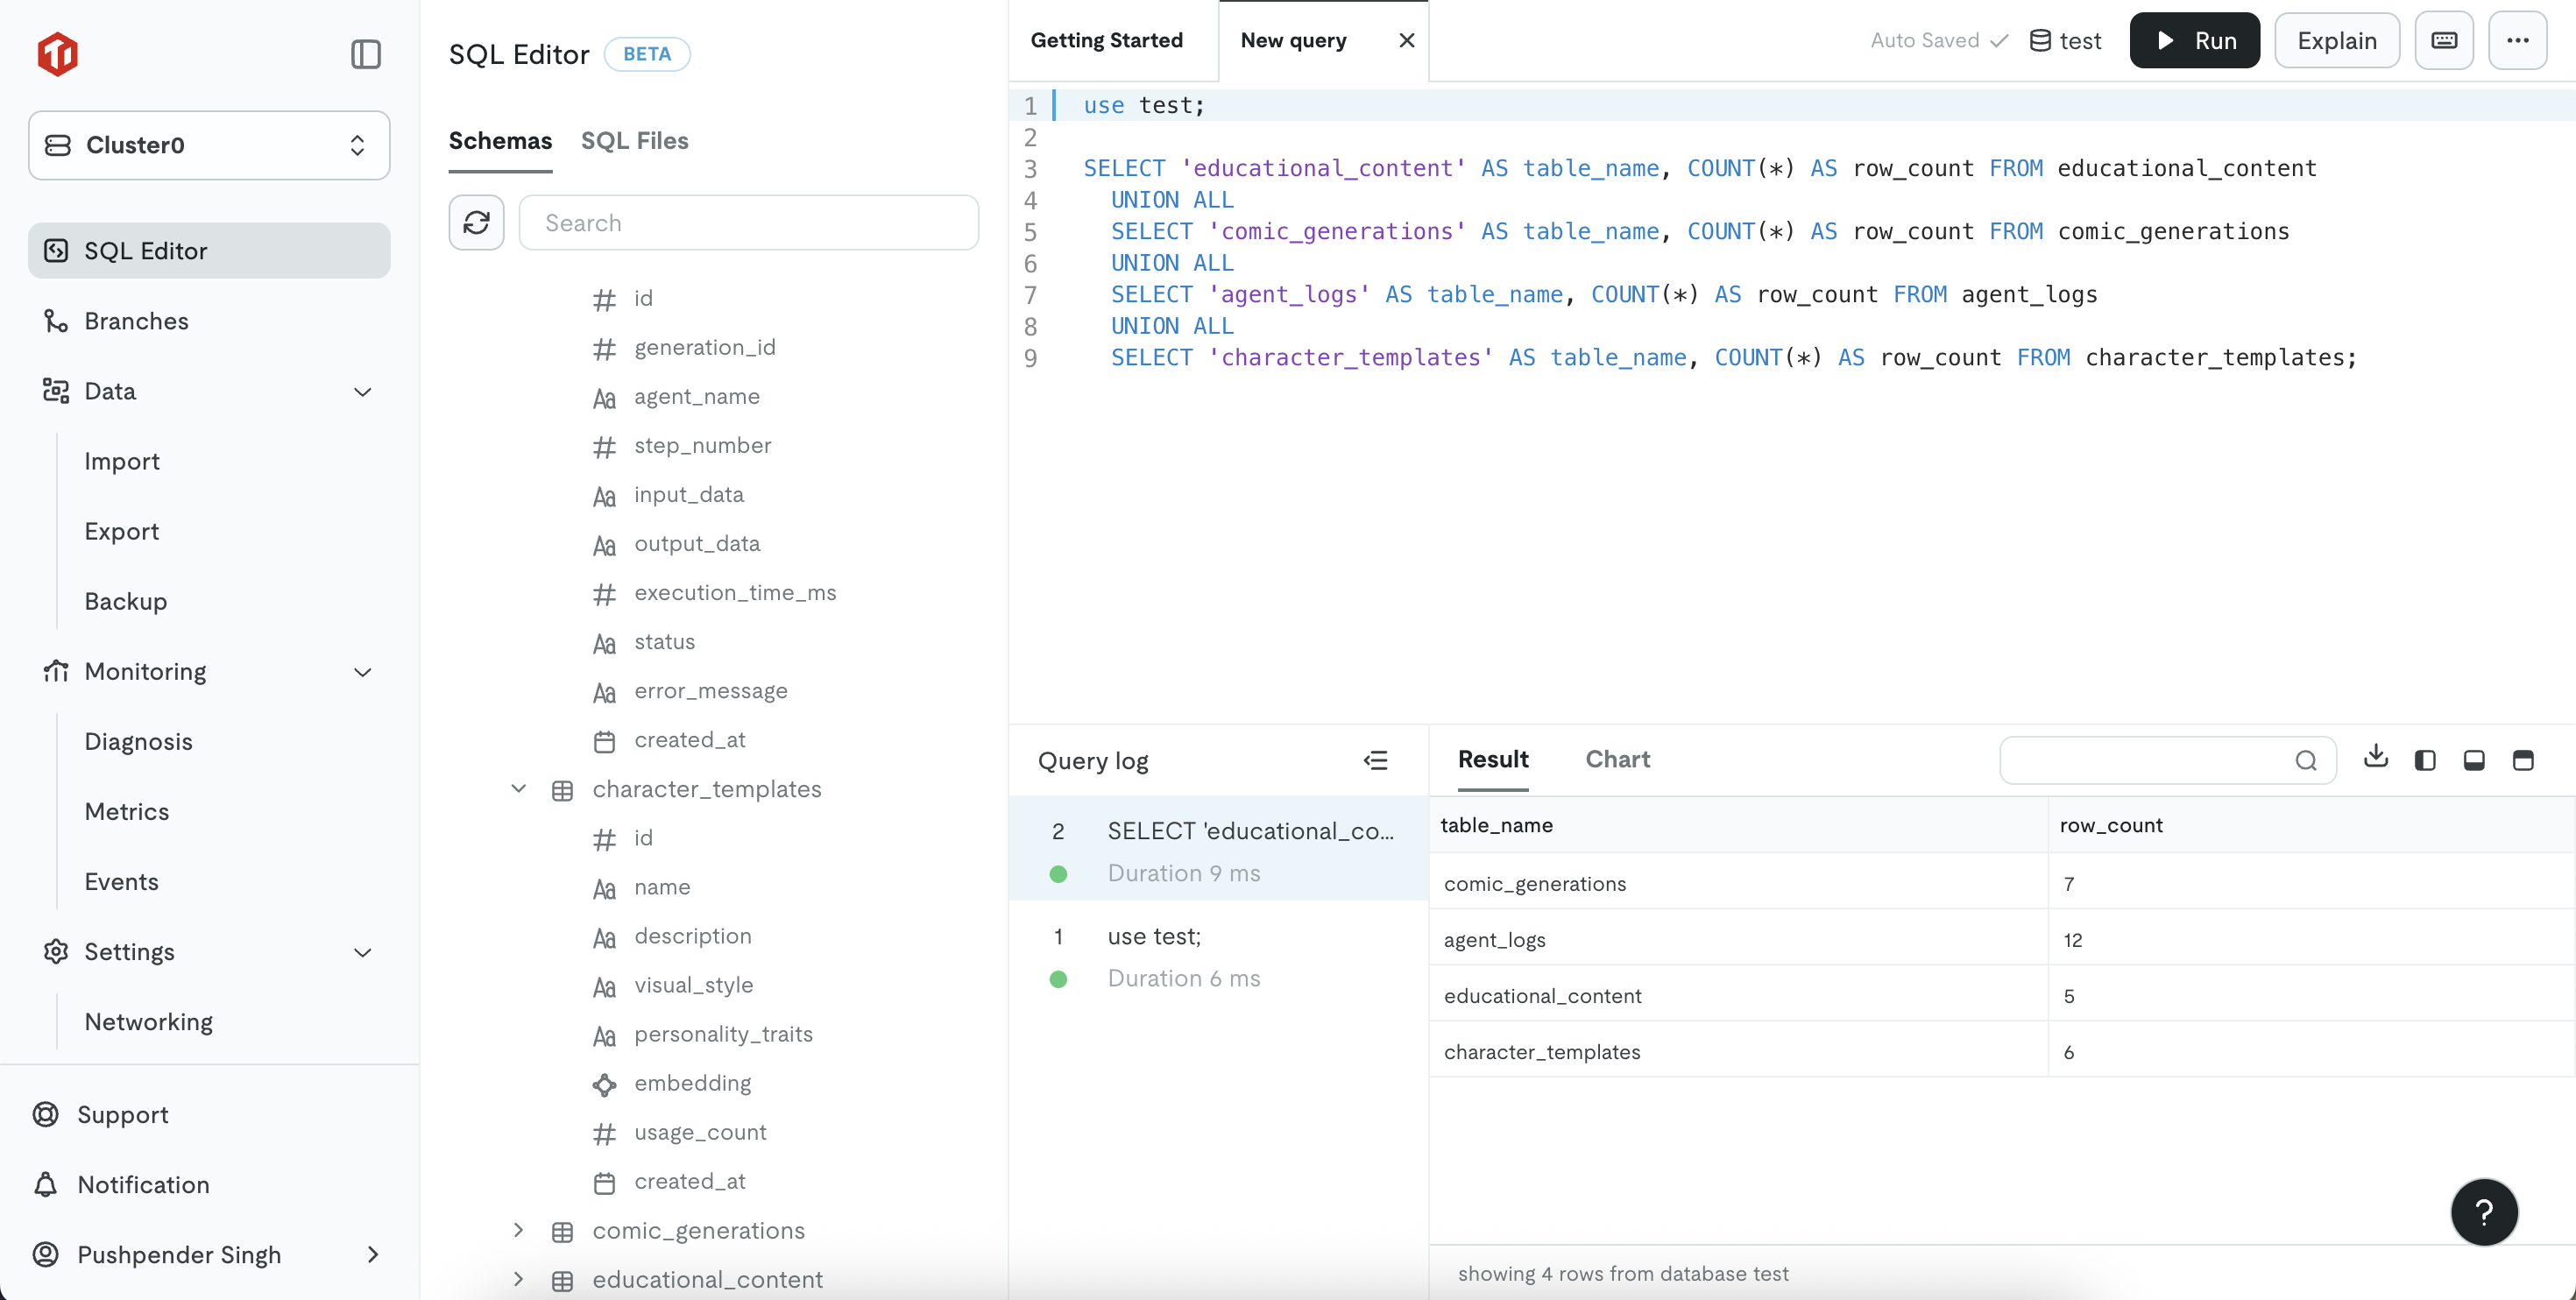Open the Chart tab
Screen dimensions: 2576x1300
(x=1617, y=759)
